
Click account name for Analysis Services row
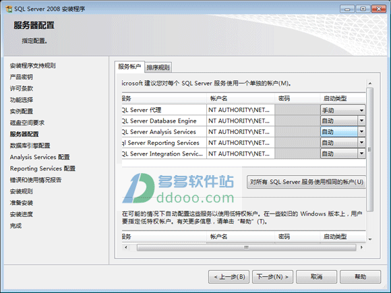pos(241,132)
